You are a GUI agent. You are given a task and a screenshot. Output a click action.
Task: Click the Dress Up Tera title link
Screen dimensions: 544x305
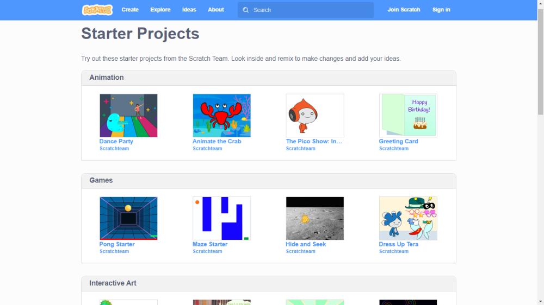click(x=398, y=244)
